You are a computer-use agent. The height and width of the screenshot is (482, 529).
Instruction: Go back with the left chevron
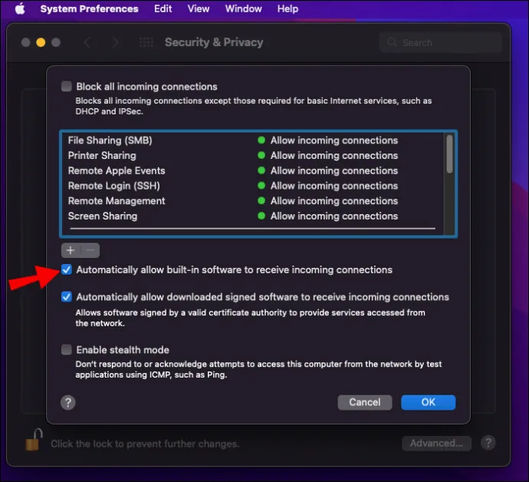tap(87, 42)
